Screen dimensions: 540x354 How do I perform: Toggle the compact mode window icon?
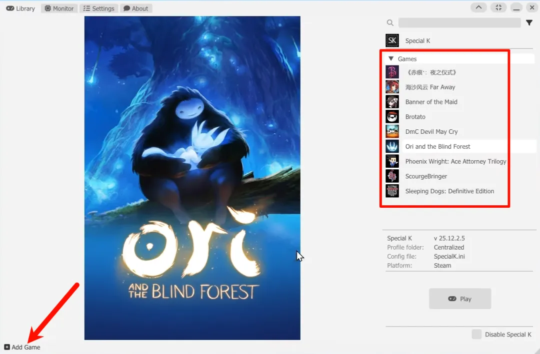[498, 7]
